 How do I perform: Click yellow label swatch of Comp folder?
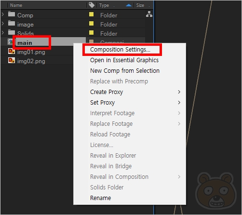(91, 14)
